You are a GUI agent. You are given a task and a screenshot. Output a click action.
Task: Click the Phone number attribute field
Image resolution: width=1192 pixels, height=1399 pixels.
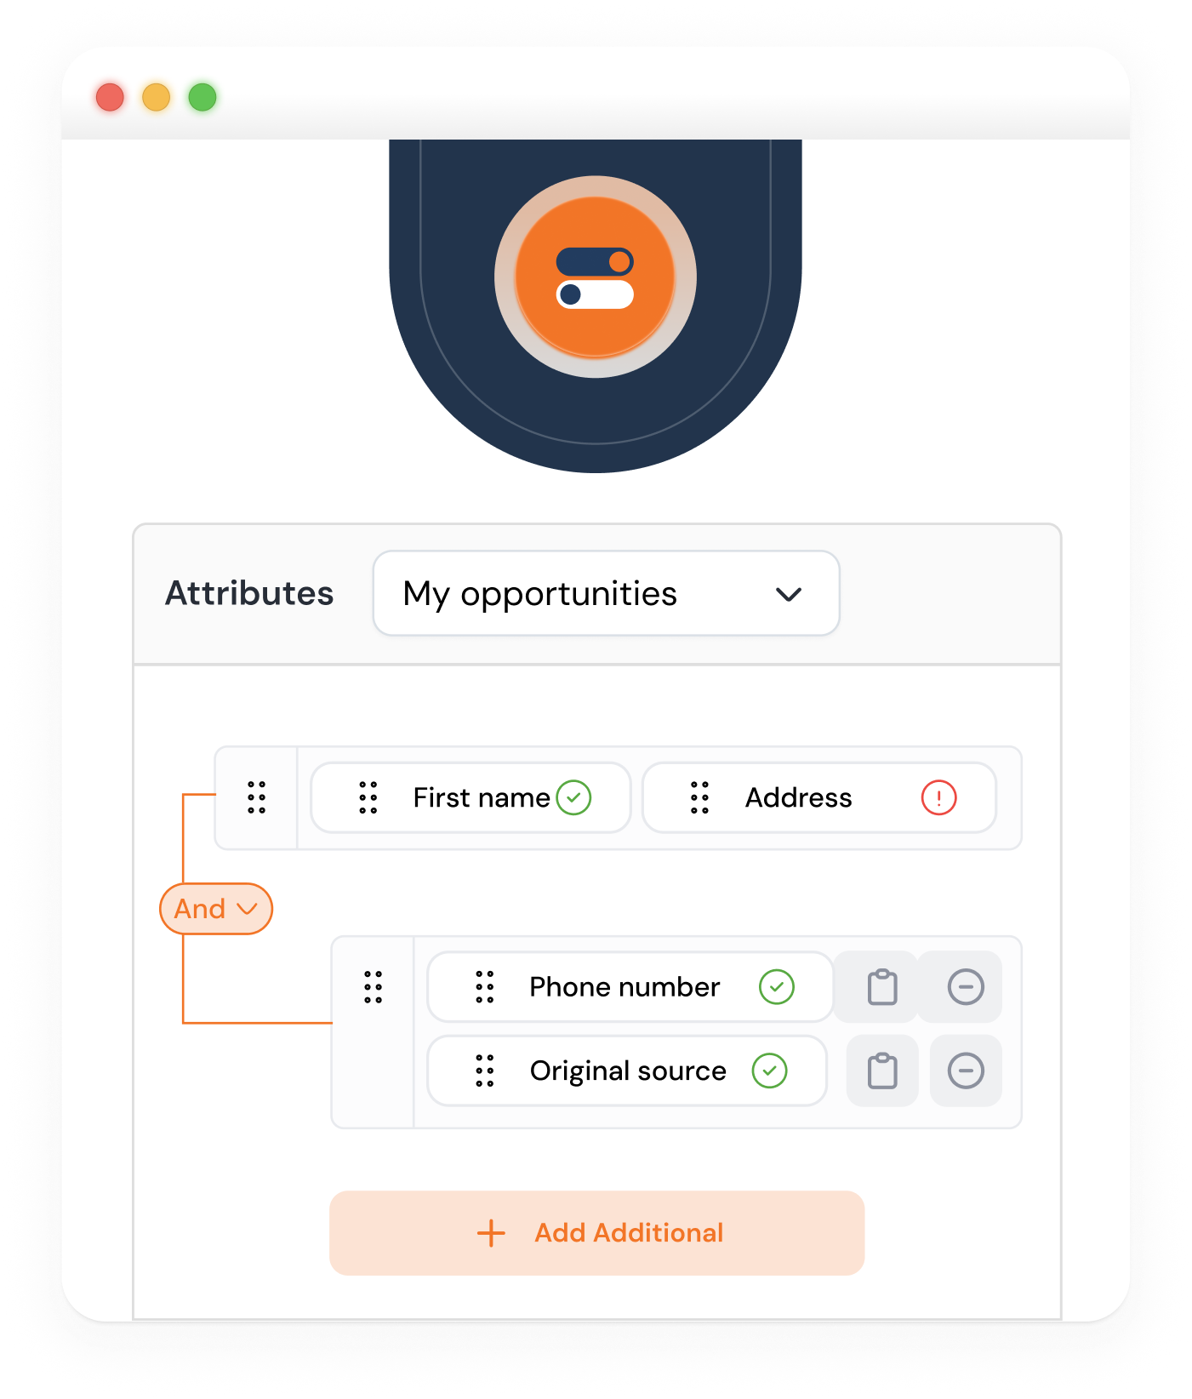[630, 987]
